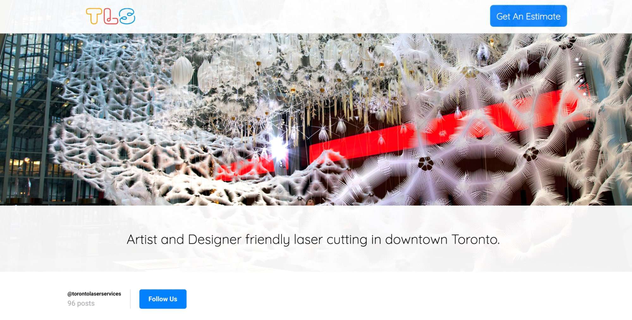This screenshot has height=320, width=632.
Task: Click the words laser cutting in the tagline
Action: pos(330,240)
